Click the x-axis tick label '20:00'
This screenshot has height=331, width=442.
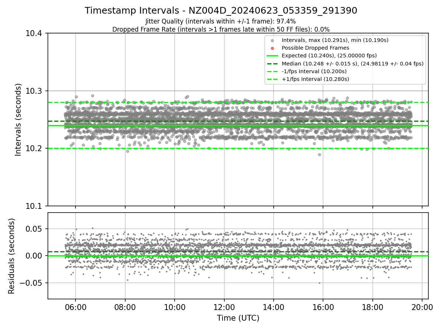(422, 307)
